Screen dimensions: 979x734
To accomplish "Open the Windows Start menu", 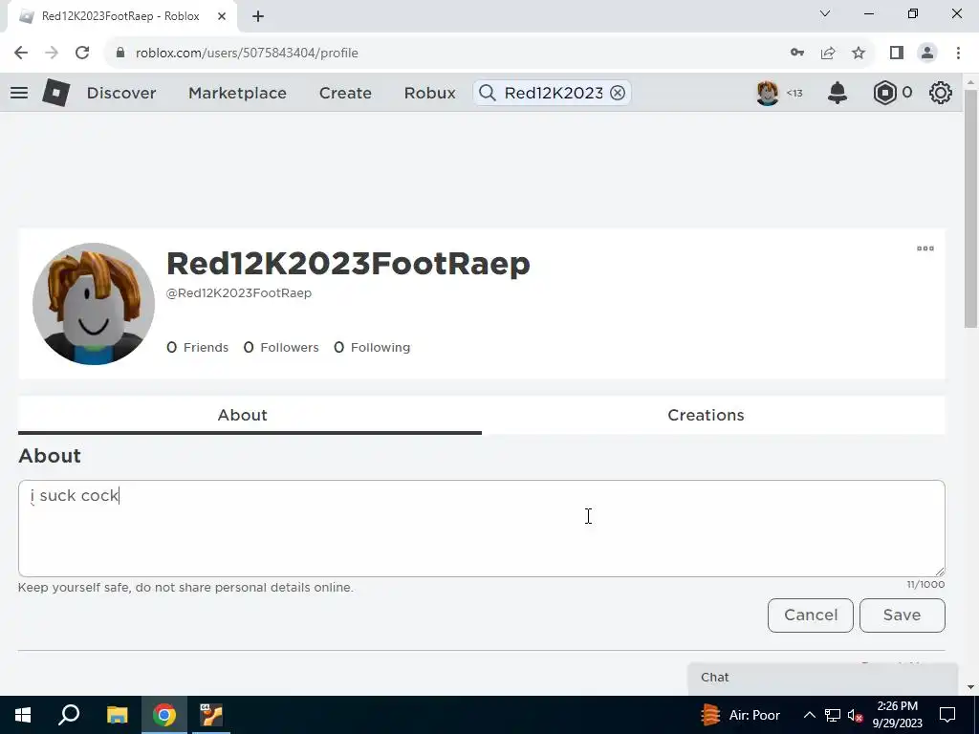I will pos(23,715).
